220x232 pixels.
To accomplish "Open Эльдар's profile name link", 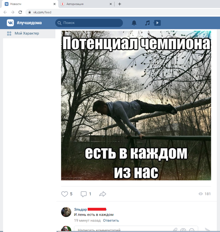I will coord(80,209).
